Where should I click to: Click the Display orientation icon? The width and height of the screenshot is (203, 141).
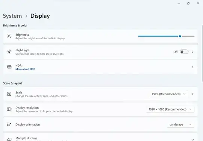9,124
